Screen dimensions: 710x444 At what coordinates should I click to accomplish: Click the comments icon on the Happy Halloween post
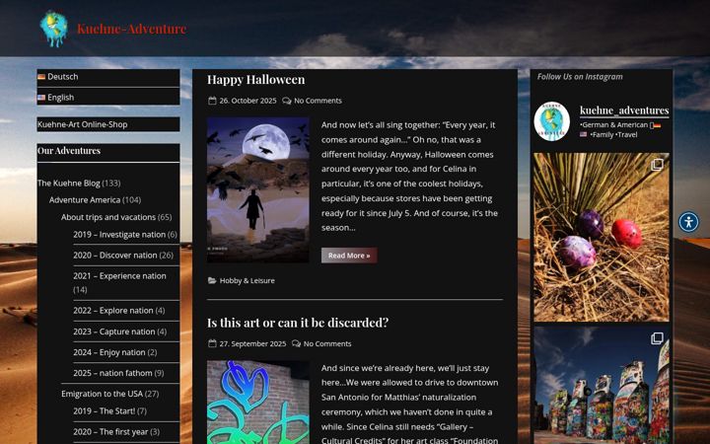point(287,101)
